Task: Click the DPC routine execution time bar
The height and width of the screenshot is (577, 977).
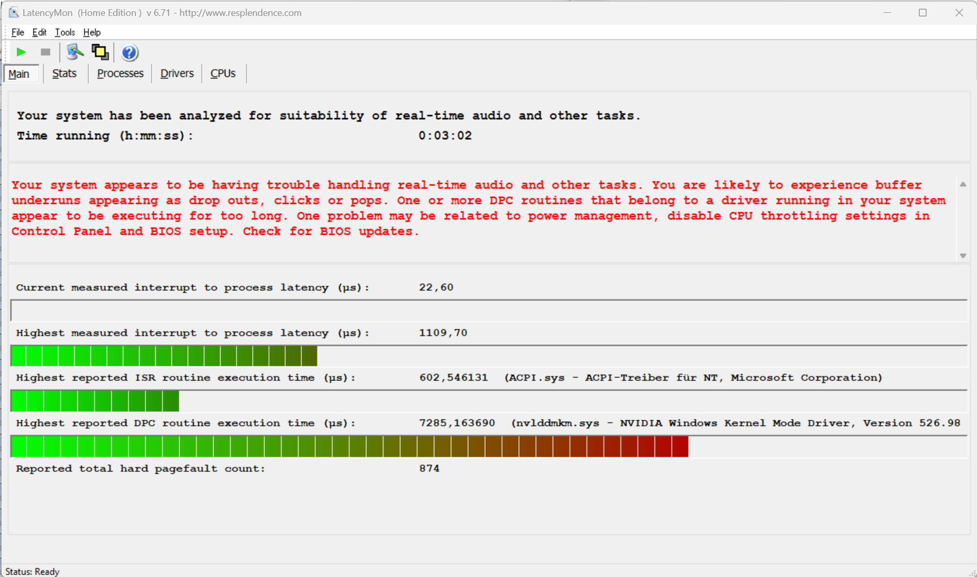Action: [489, 446]
